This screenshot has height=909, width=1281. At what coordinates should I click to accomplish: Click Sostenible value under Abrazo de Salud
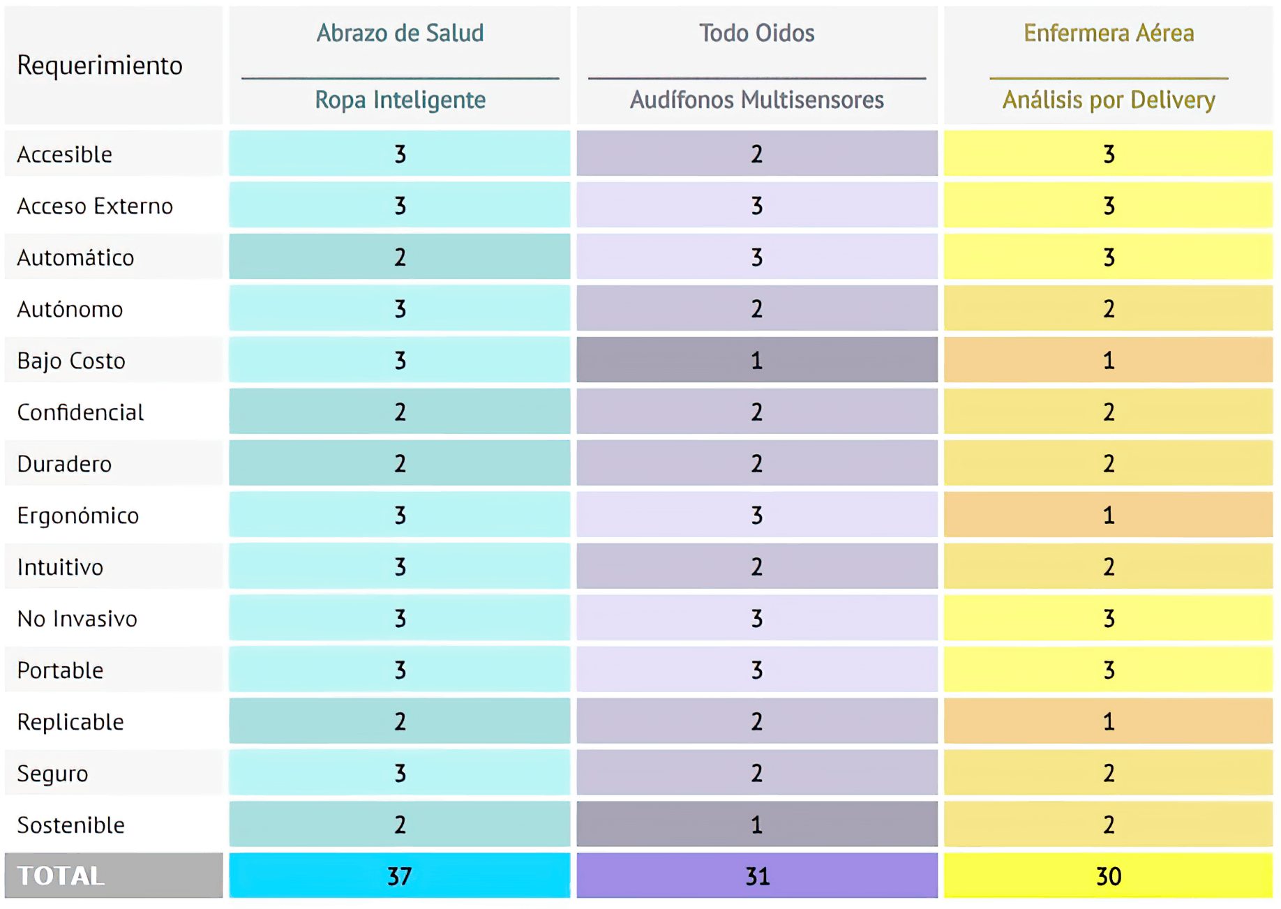coord(400,825)
